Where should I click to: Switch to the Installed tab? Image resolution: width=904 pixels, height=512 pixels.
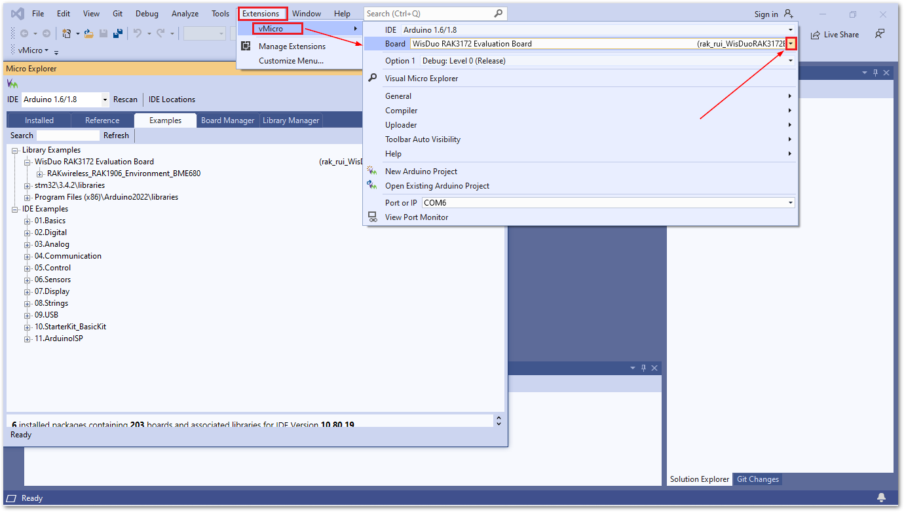tap(39, 120)
